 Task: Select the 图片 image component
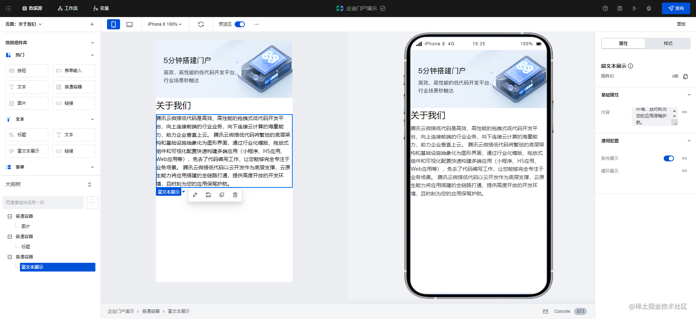[27, 103]
